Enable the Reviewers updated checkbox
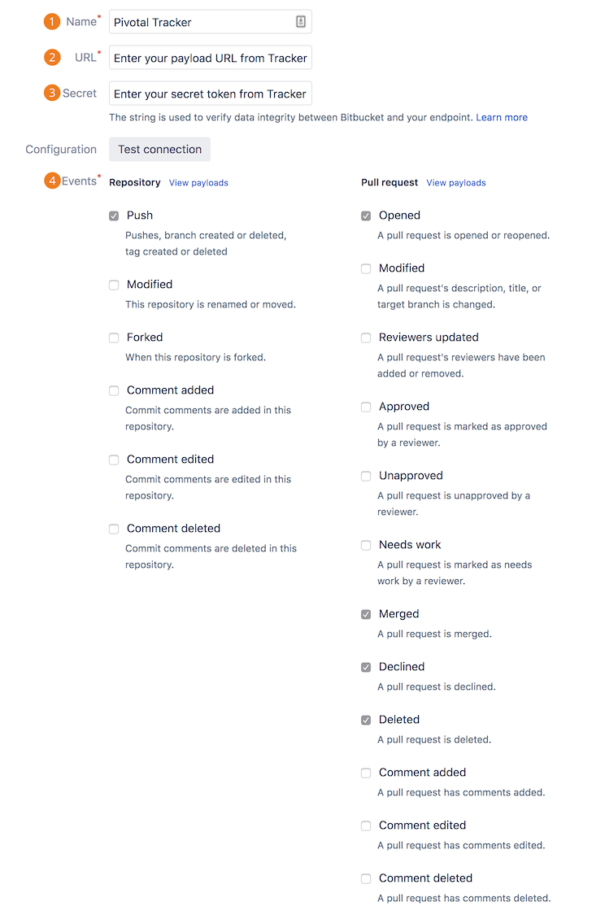This screenshot has width=592, height=915. coord(366,338)
